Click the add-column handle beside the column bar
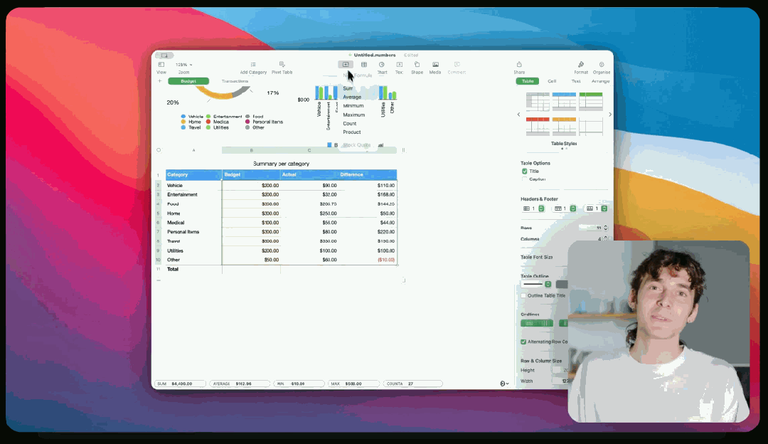The image size is (768, 444). pos(404,150)
